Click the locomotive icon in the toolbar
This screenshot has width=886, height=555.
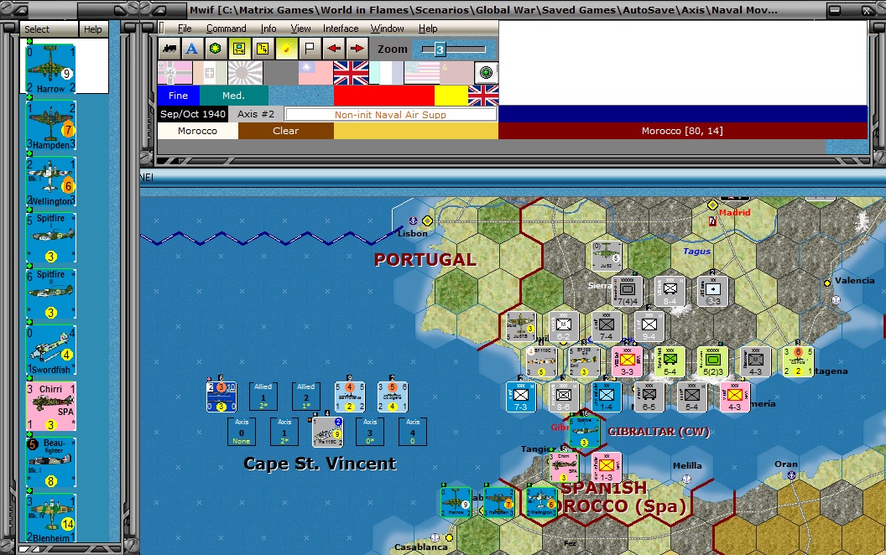coord(169,49)
